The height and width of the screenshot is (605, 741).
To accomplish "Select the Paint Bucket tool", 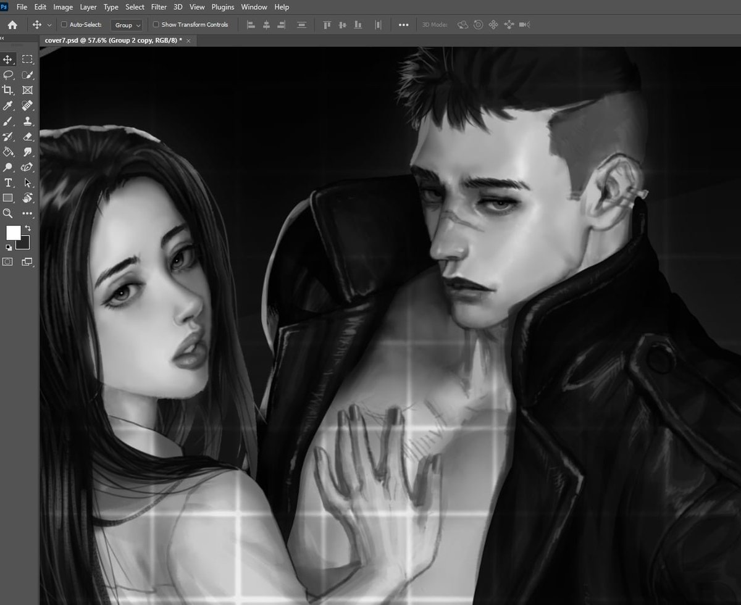I will pos(8,152).
